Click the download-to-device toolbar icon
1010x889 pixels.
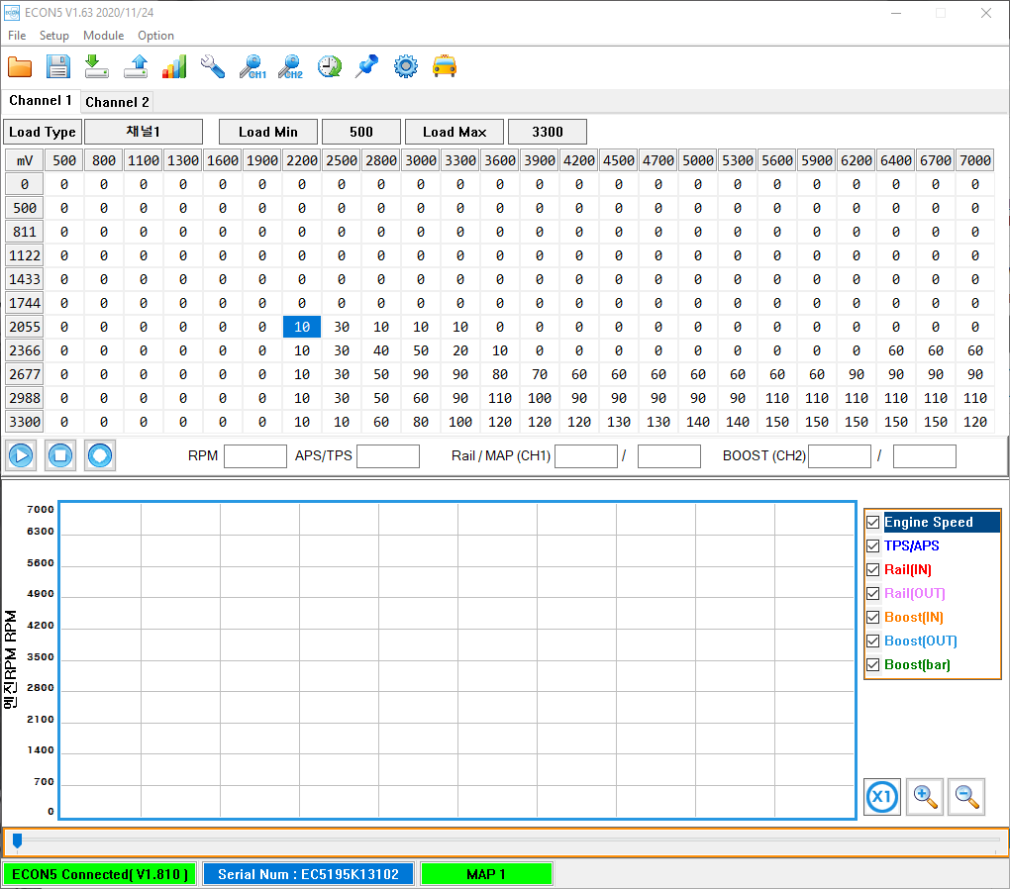pos(96,65)
